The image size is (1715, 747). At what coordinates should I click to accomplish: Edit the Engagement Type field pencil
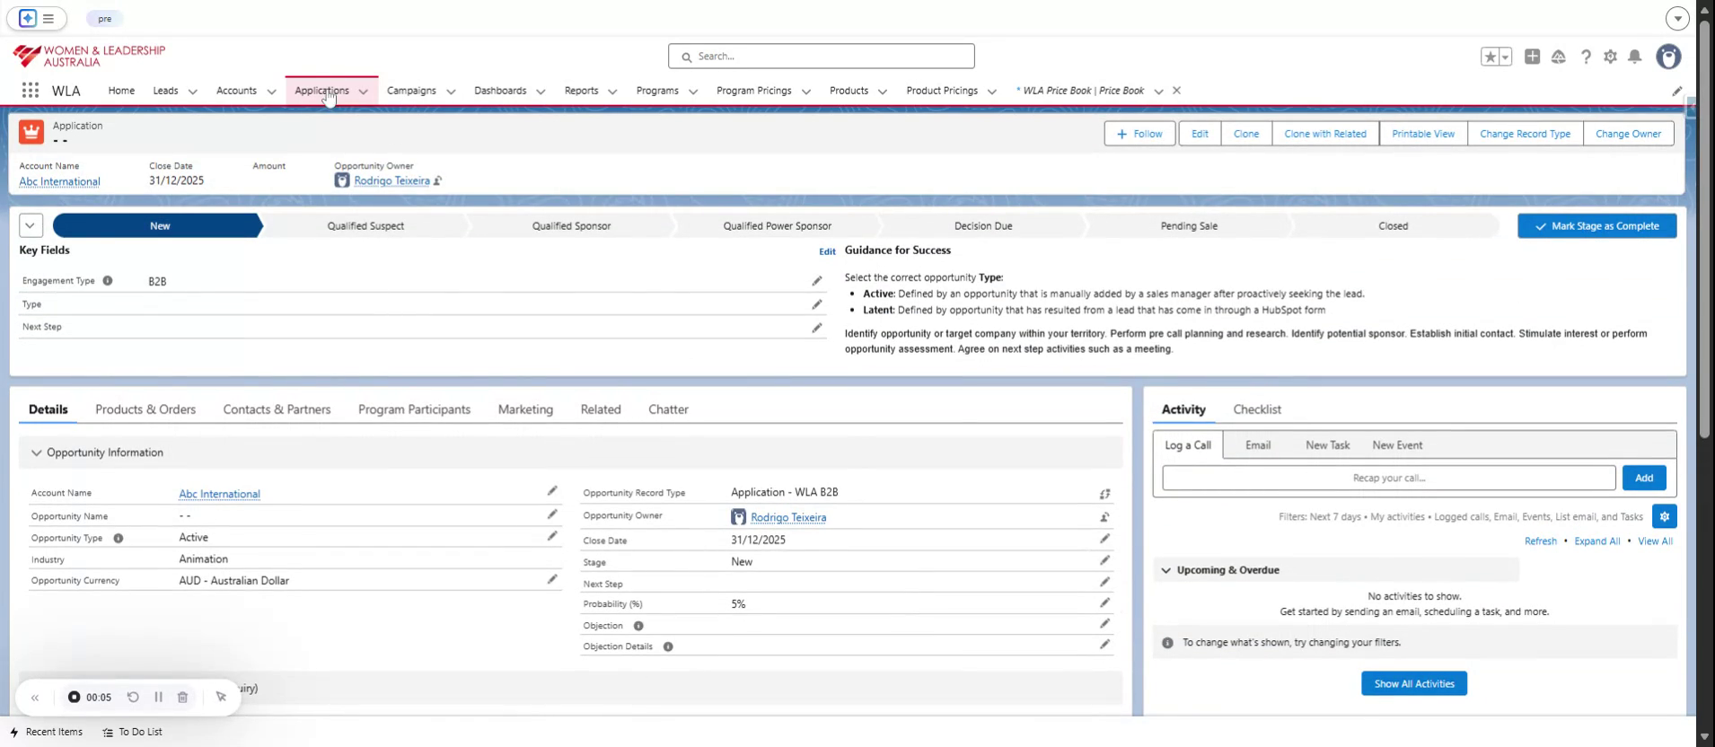point(817,281)
